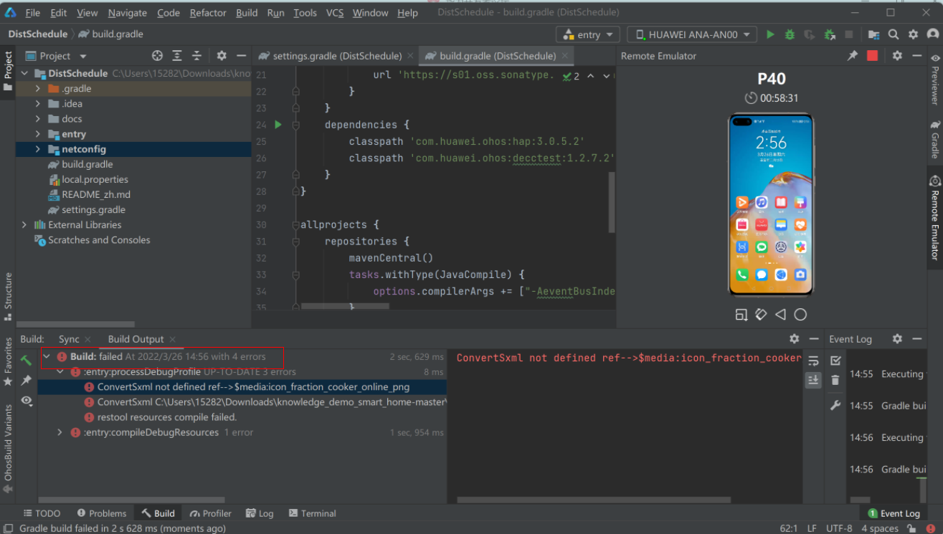Clear Event Log with the trash icon
This screenshot has width=943, height=534.
point(835,381)
